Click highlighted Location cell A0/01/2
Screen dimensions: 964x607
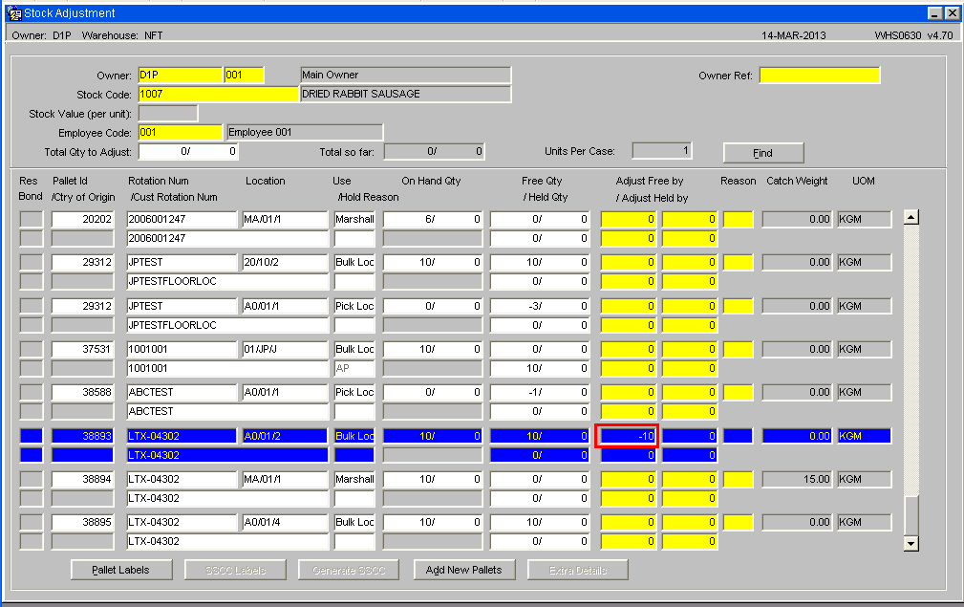286,436
